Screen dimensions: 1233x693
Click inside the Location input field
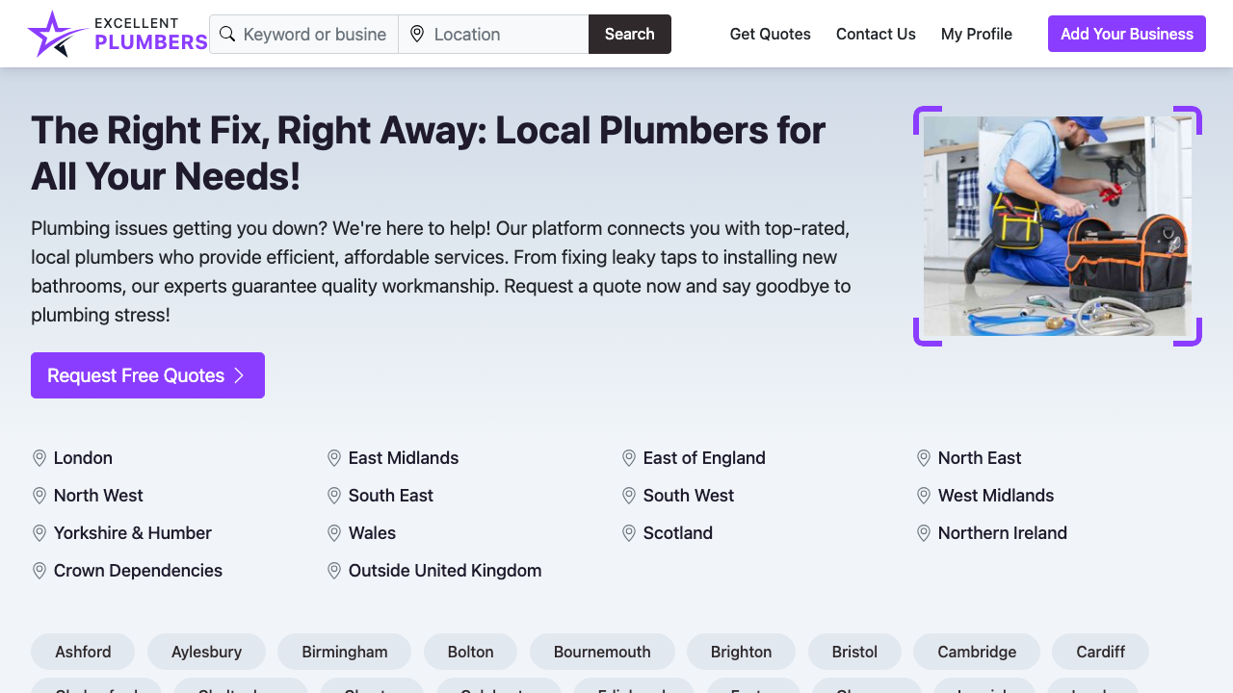pyautogui.click(x=491, y=34)
